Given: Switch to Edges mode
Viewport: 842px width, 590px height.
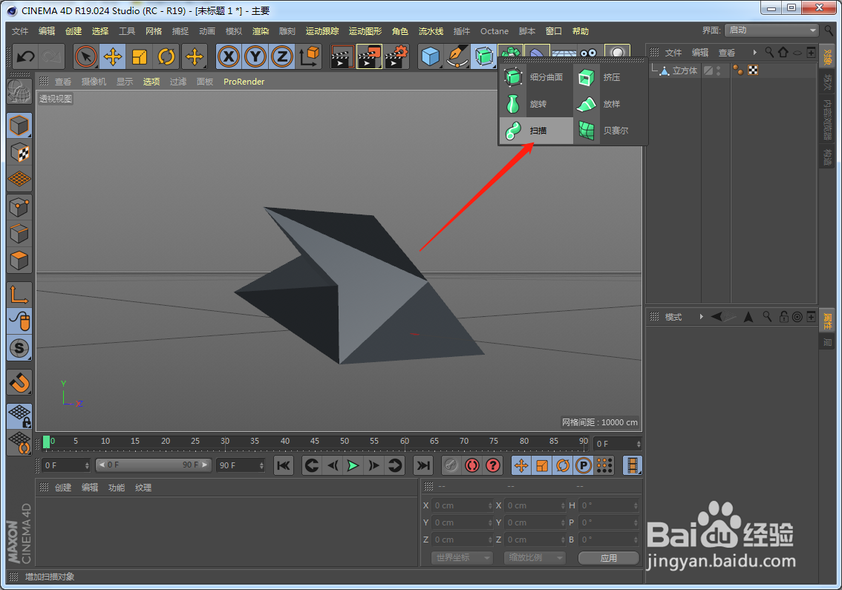Looking at the screenshot, I should (19, 234).
